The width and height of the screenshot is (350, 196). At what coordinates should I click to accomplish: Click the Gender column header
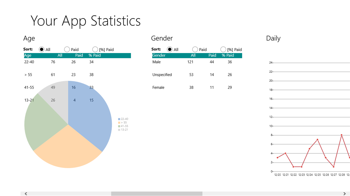pos(159,55)
